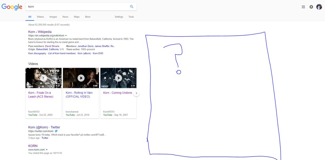
Task: Open the More search categories menu
Action: (x=88, y=17)
